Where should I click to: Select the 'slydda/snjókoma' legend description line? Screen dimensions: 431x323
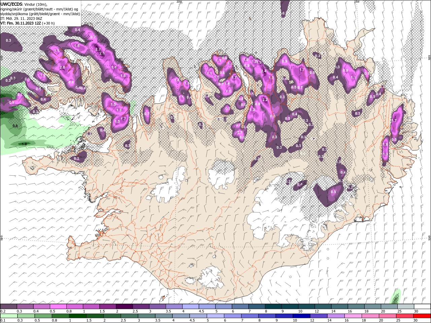40,14
